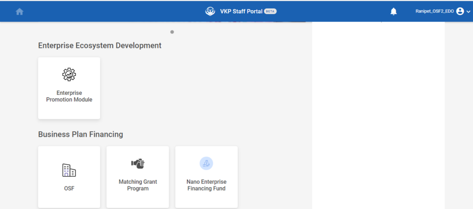473x209 pixels.
Task: Open the Nano Enterprise Financing Fund label
Action: (206, 185)
